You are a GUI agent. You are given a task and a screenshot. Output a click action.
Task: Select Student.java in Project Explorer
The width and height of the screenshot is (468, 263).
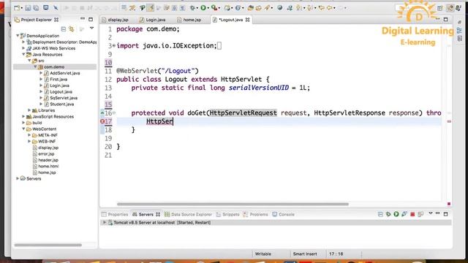61,104
